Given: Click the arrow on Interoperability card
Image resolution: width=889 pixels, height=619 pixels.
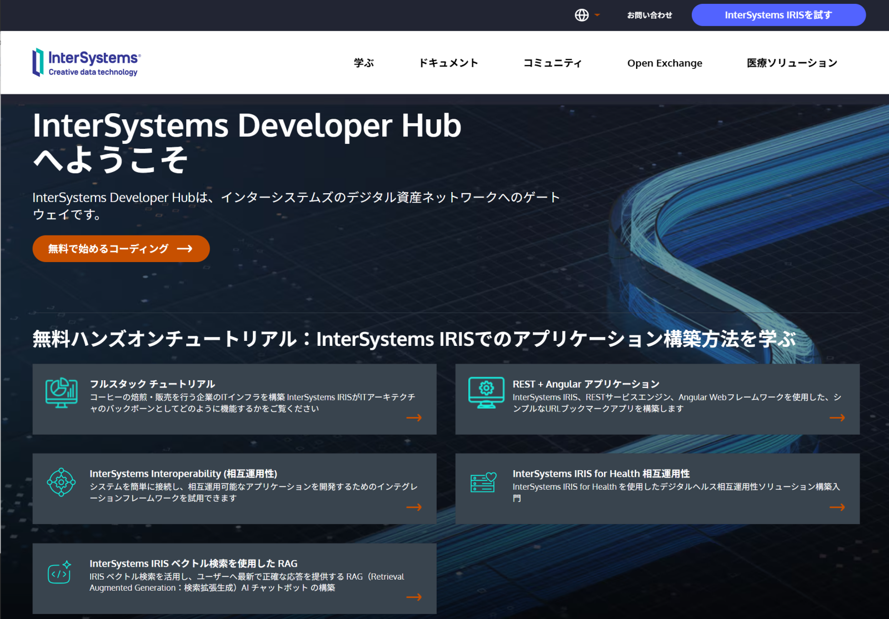Looking at the screenshot, I should pos(414,507).
